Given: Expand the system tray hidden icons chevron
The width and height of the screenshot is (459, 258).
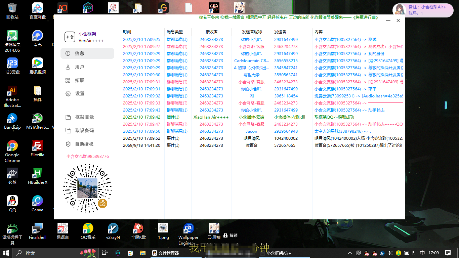Looking at the screenshot, I should [350, 253].
